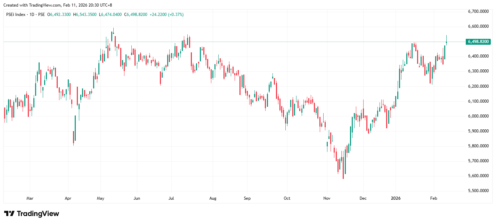Click the Mar label on time axis

[30, 199]
